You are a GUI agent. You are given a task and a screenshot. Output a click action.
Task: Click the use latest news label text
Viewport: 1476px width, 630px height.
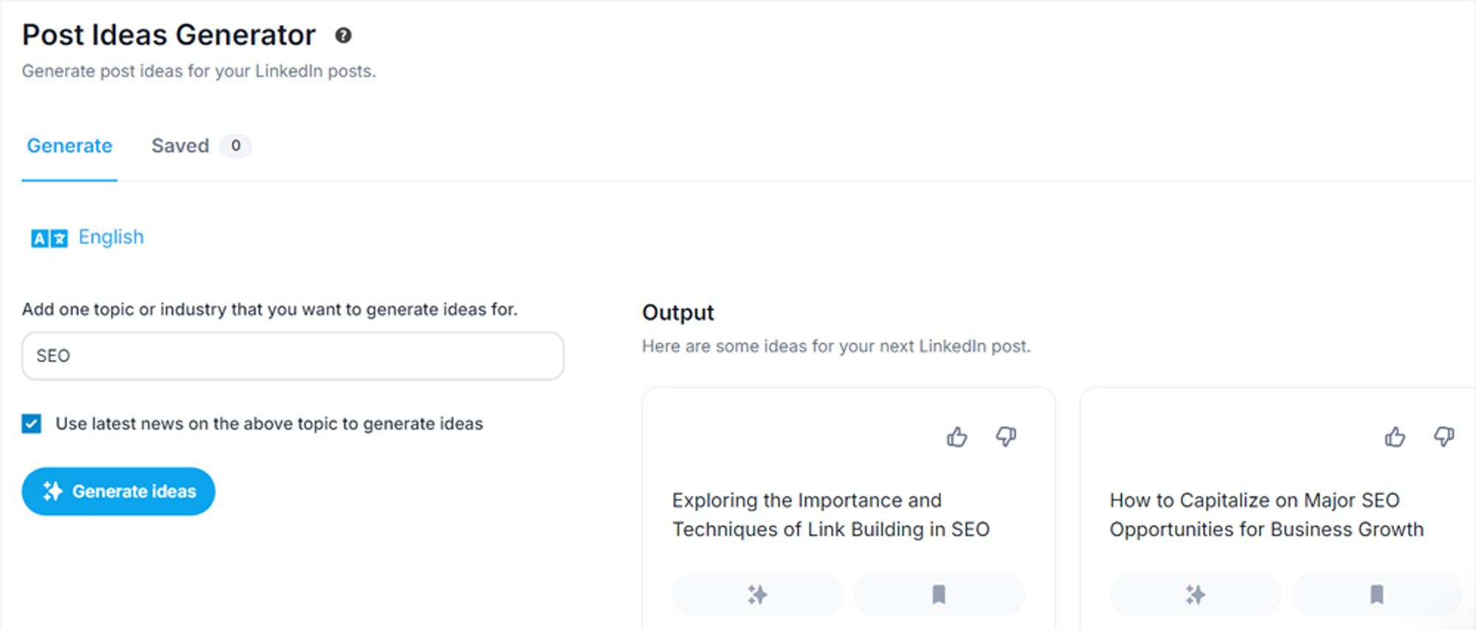[x=269, y=424]
